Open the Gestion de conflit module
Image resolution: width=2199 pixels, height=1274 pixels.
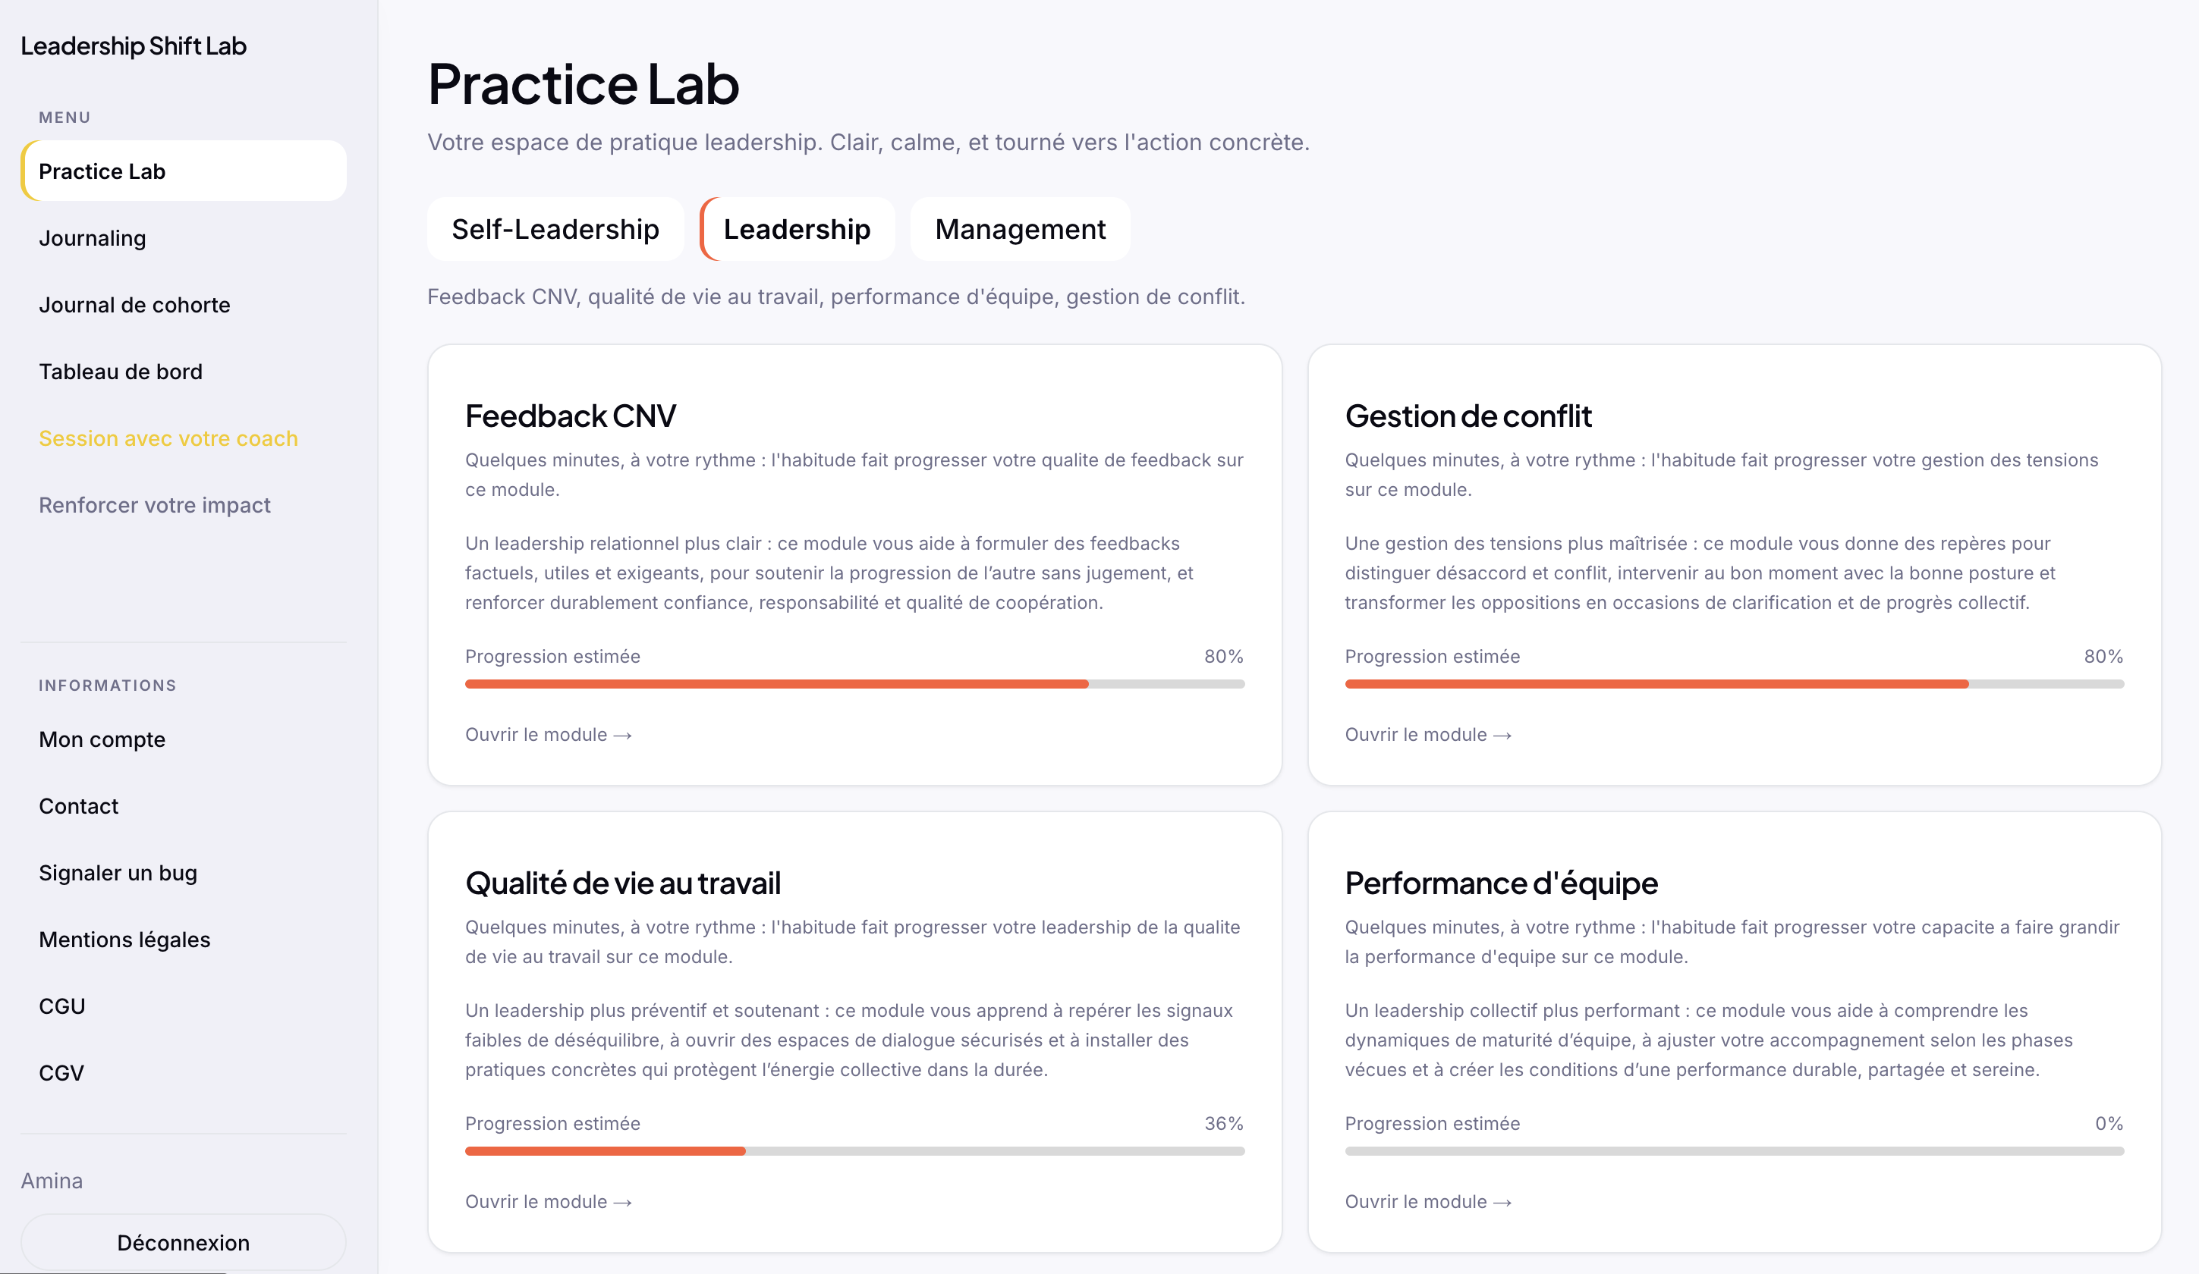coord(1429,734)
